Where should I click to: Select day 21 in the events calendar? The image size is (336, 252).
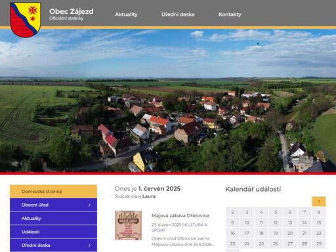pyautogui.click(x=304, y=233)
